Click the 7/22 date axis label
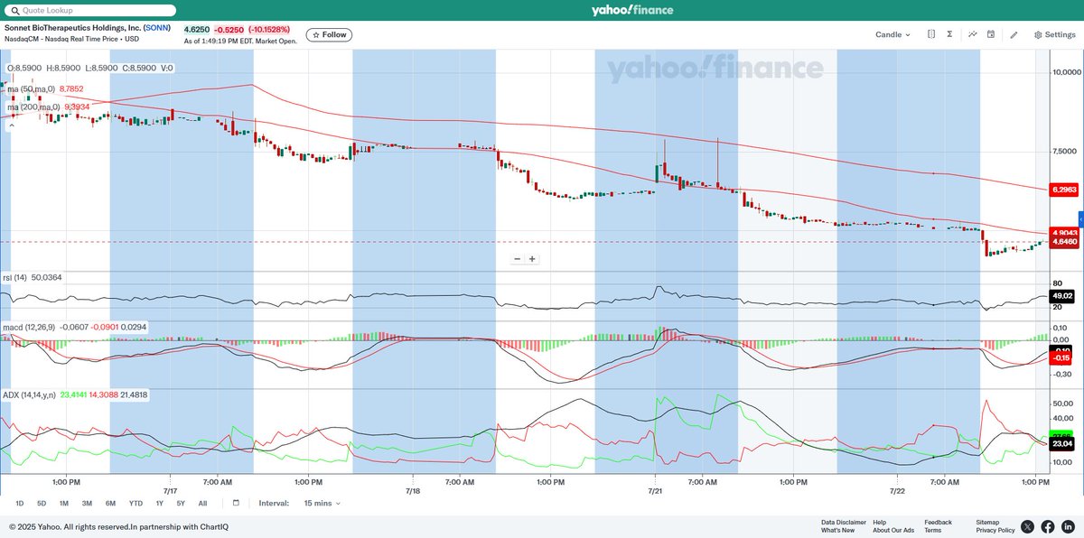1084x538 pixels. pos(897,492)
